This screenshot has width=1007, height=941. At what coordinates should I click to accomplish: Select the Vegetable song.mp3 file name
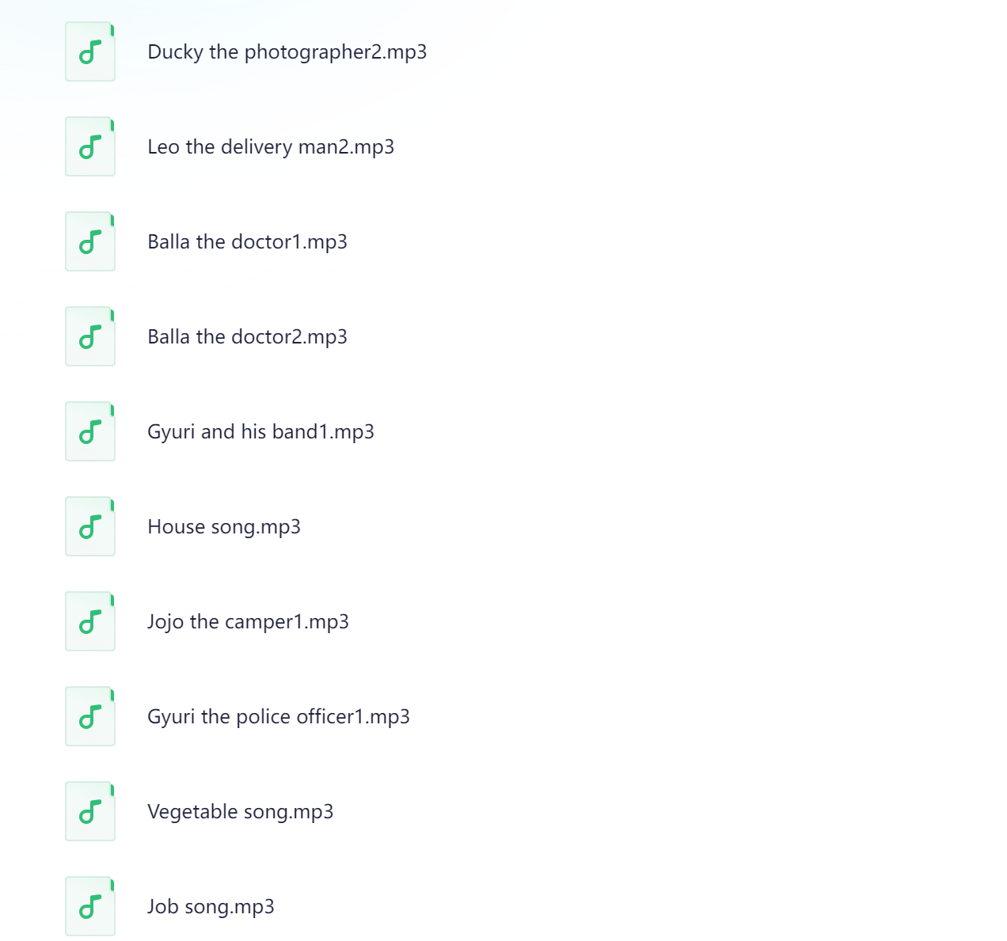click(x=241, y=812)
